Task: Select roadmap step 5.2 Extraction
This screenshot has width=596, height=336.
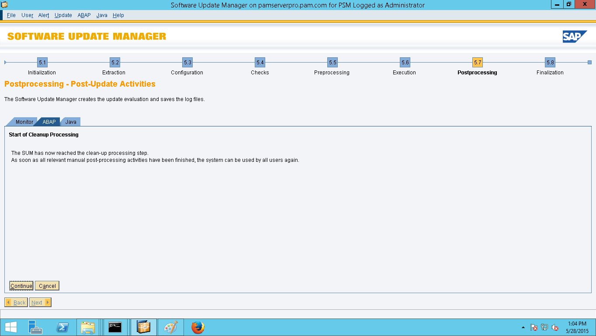Action: coord(115,62)
